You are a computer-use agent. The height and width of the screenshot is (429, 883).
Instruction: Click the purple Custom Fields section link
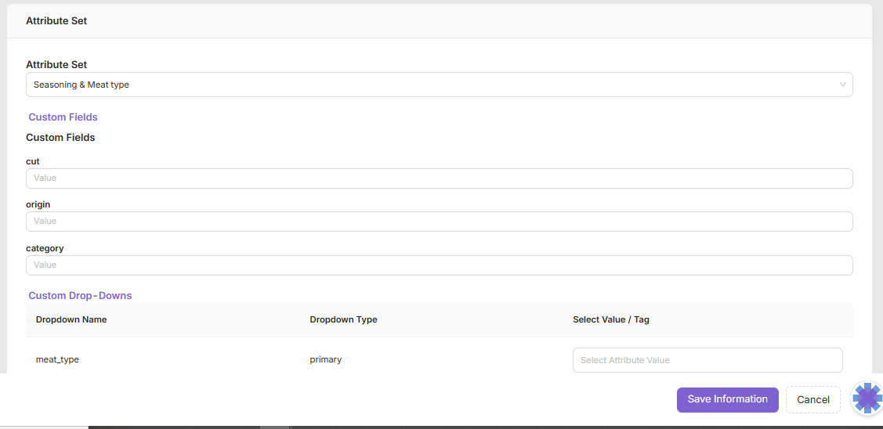(x=63, y=117)
